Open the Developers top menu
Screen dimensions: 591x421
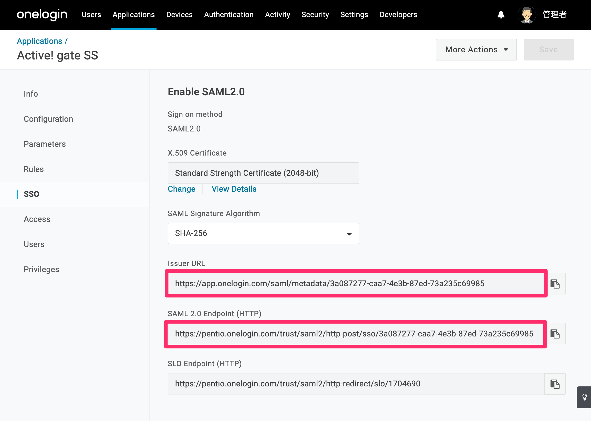coord(398,15)
